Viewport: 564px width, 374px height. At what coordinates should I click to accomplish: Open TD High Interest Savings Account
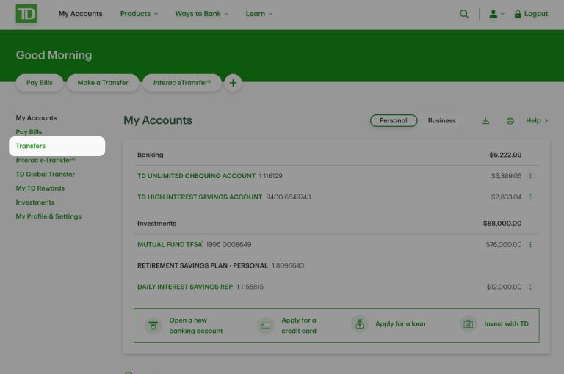tap(200, 197)
